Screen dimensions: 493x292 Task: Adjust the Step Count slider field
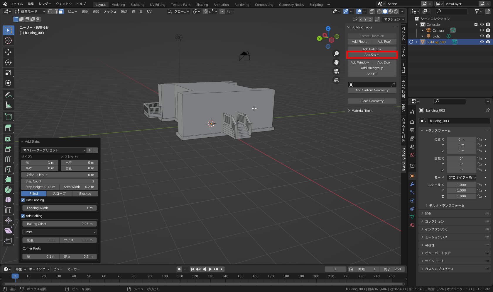pos(60,181)
